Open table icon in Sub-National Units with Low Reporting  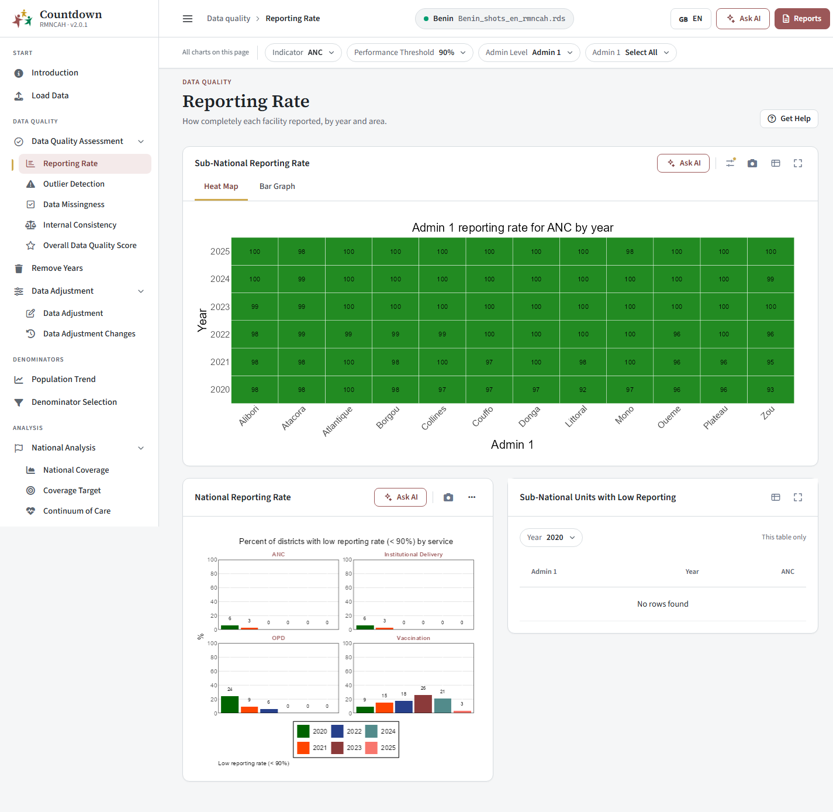(776, 497)
